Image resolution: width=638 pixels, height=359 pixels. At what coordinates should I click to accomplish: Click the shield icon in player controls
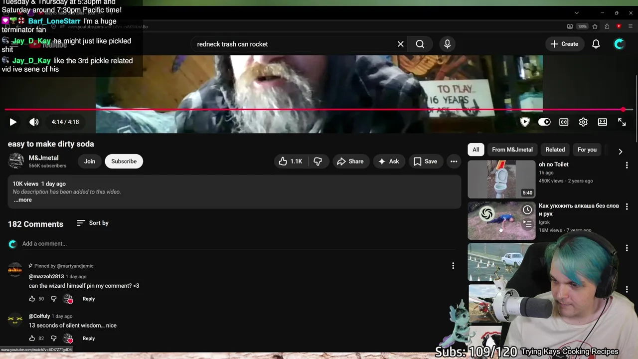525,122
